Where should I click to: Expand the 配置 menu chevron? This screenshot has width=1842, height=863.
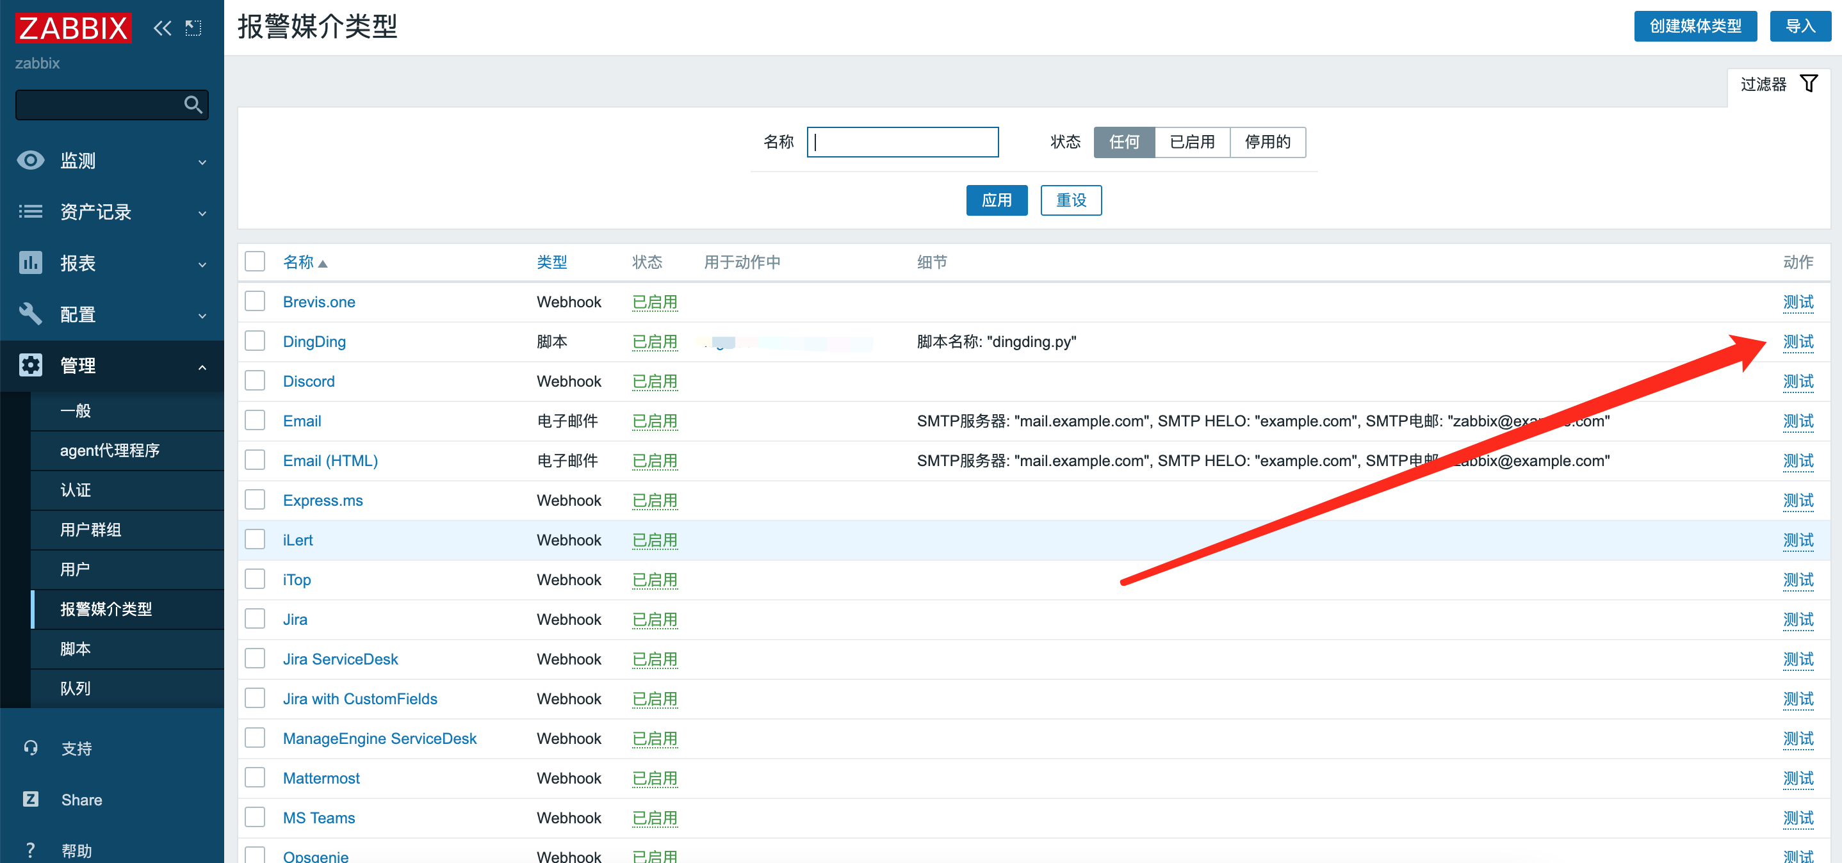pyautogui.click(x=202, y=316)
